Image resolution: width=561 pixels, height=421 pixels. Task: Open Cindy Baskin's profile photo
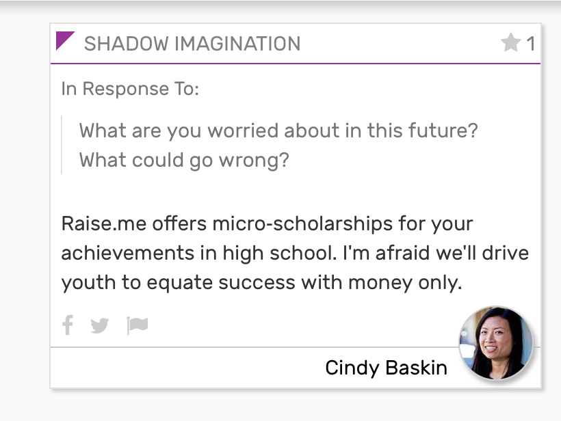(495, 342)
